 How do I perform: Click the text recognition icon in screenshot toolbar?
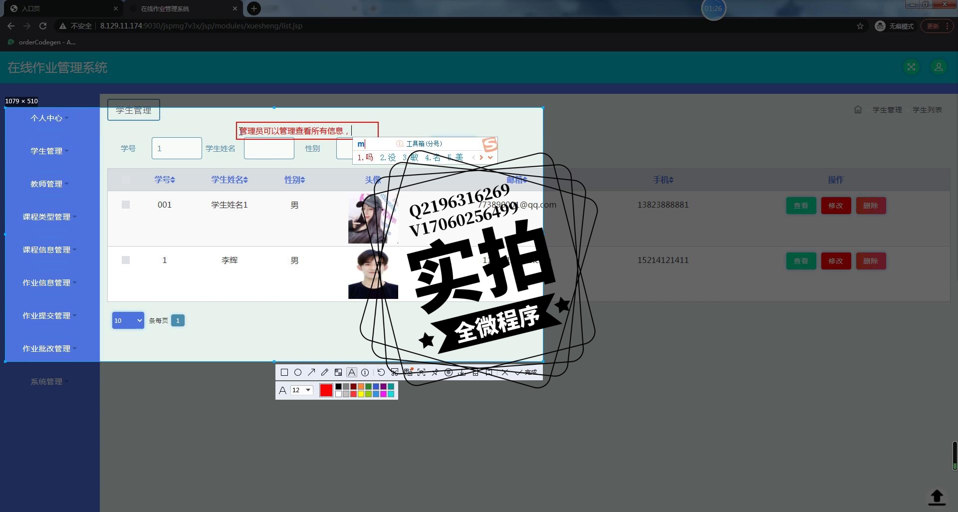point(422,372)
